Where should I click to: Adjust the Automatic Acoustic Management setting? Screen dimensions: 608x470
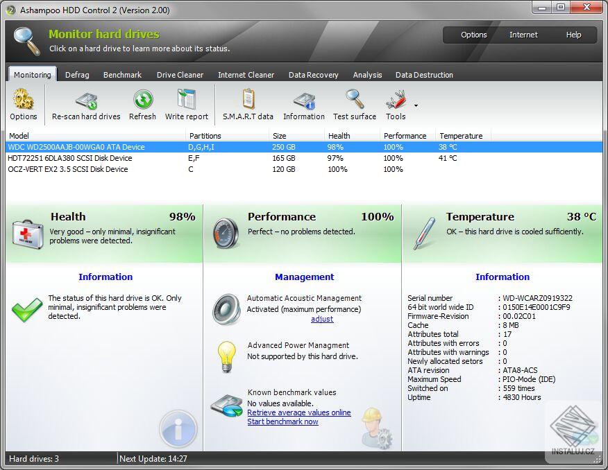pyautogui.click(x=322, y=319)
